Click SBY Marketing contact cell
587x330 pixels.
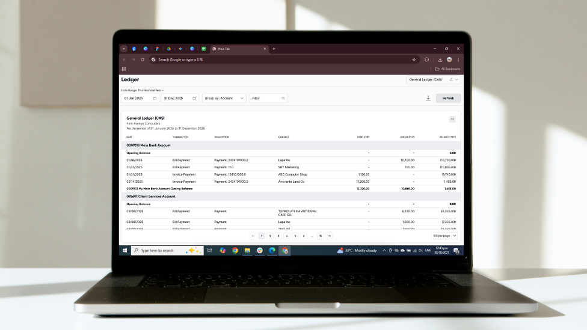point(289,167)
